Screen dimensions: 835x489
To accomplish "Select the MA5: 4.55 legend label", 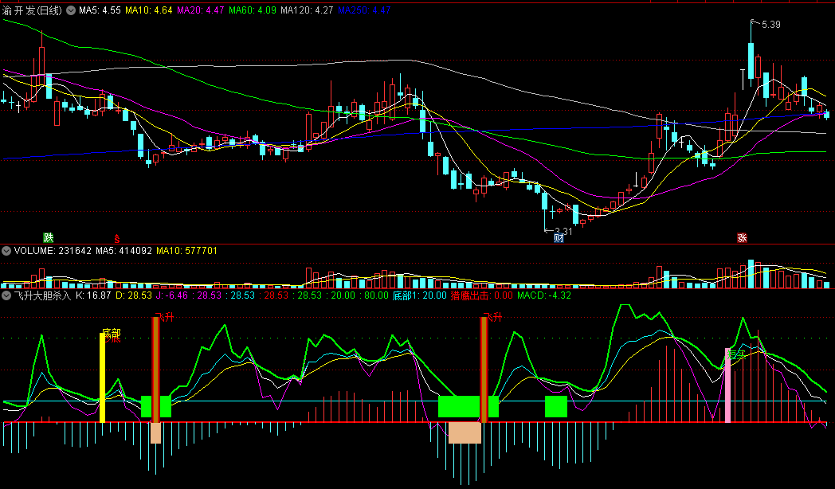I will pyautogui.click(x=100, y=10).
